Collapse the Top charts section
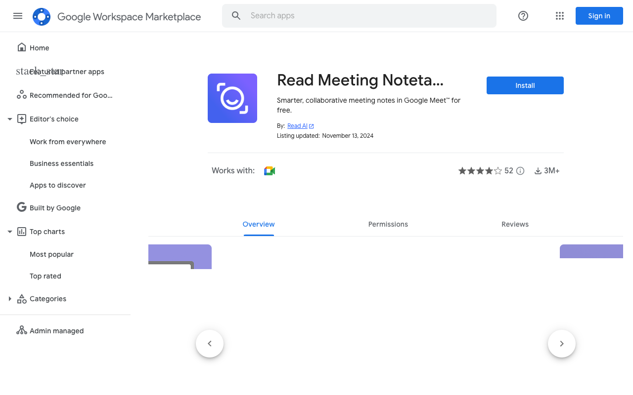The image size is (633, 395). pos(10,232)
